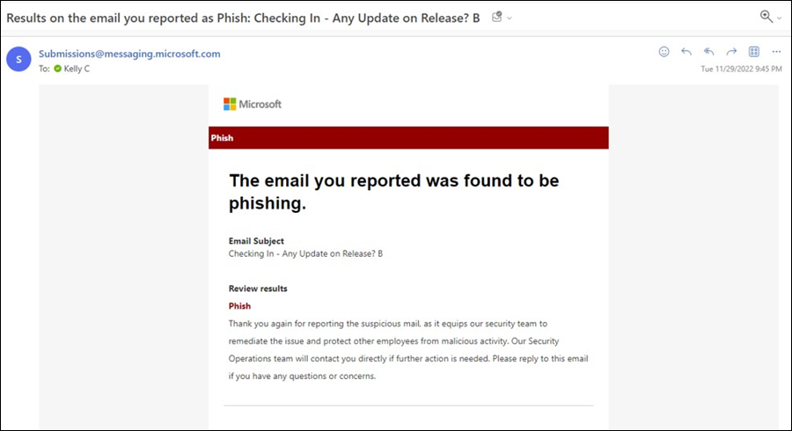The height and width of the screenshot is (431, 792).
Task: Click the emoji reaction smiley icon
Action: tap(664, 52)
